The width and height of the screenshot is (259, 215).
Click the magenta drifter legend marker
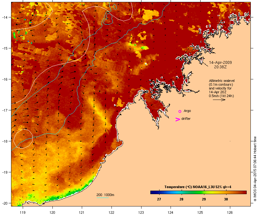click(178, 120)
